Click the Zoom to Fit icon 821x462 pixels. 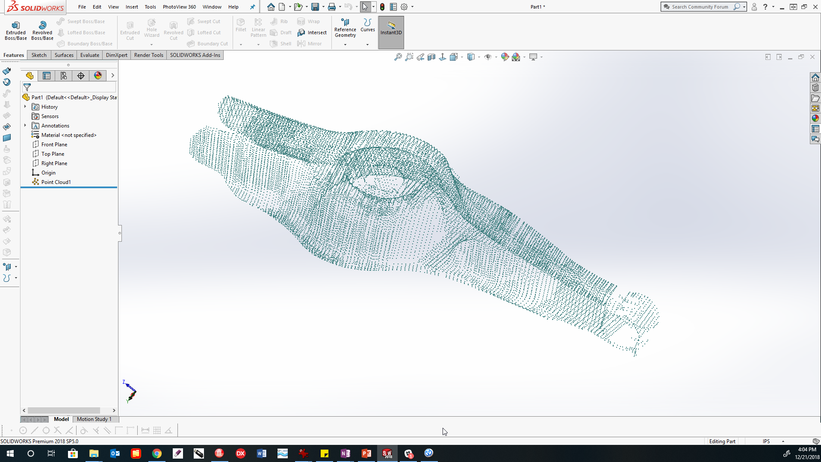pyautogui.click(x=398, y=57)
